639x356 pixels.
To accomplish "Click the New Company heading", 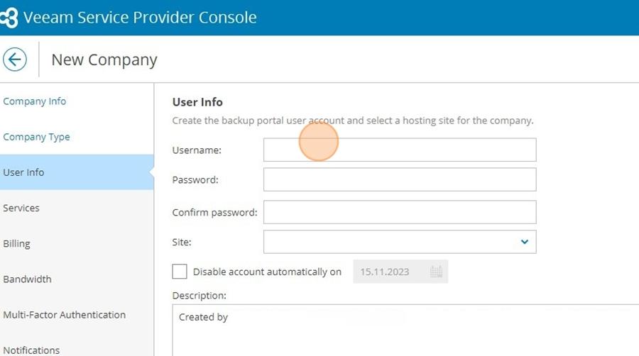I will (104, 60).
